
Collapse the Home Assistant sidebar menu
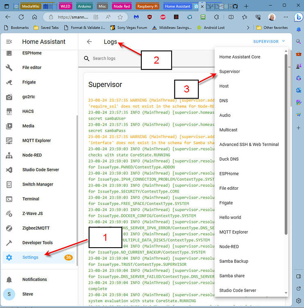click(x=9, y=42)
